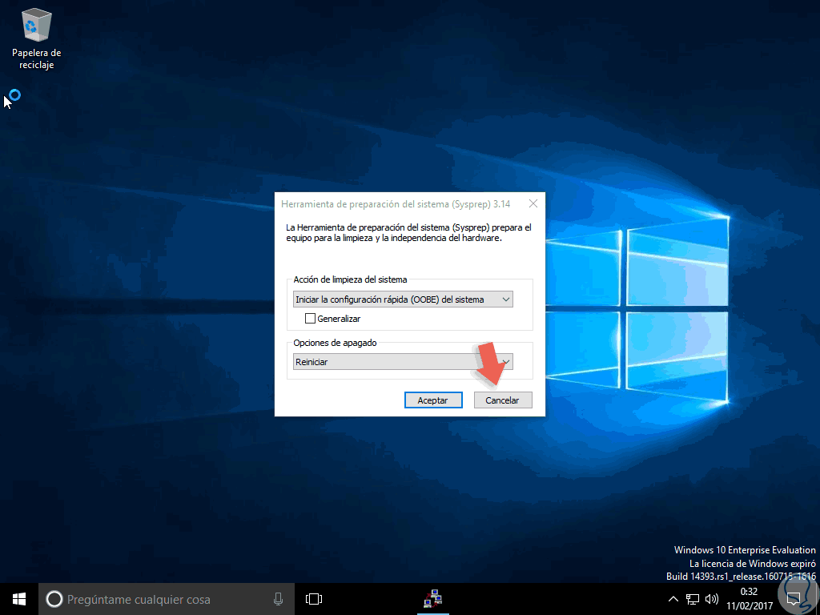
Task: Open the volume control tray icon
Action: click(712, 599)
